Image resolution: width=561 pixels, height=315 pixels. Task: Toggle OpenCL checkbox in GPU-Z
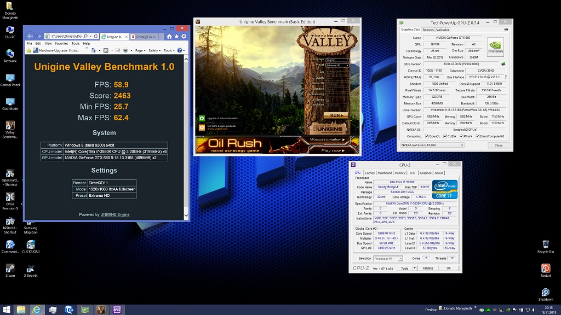(427, 136)
